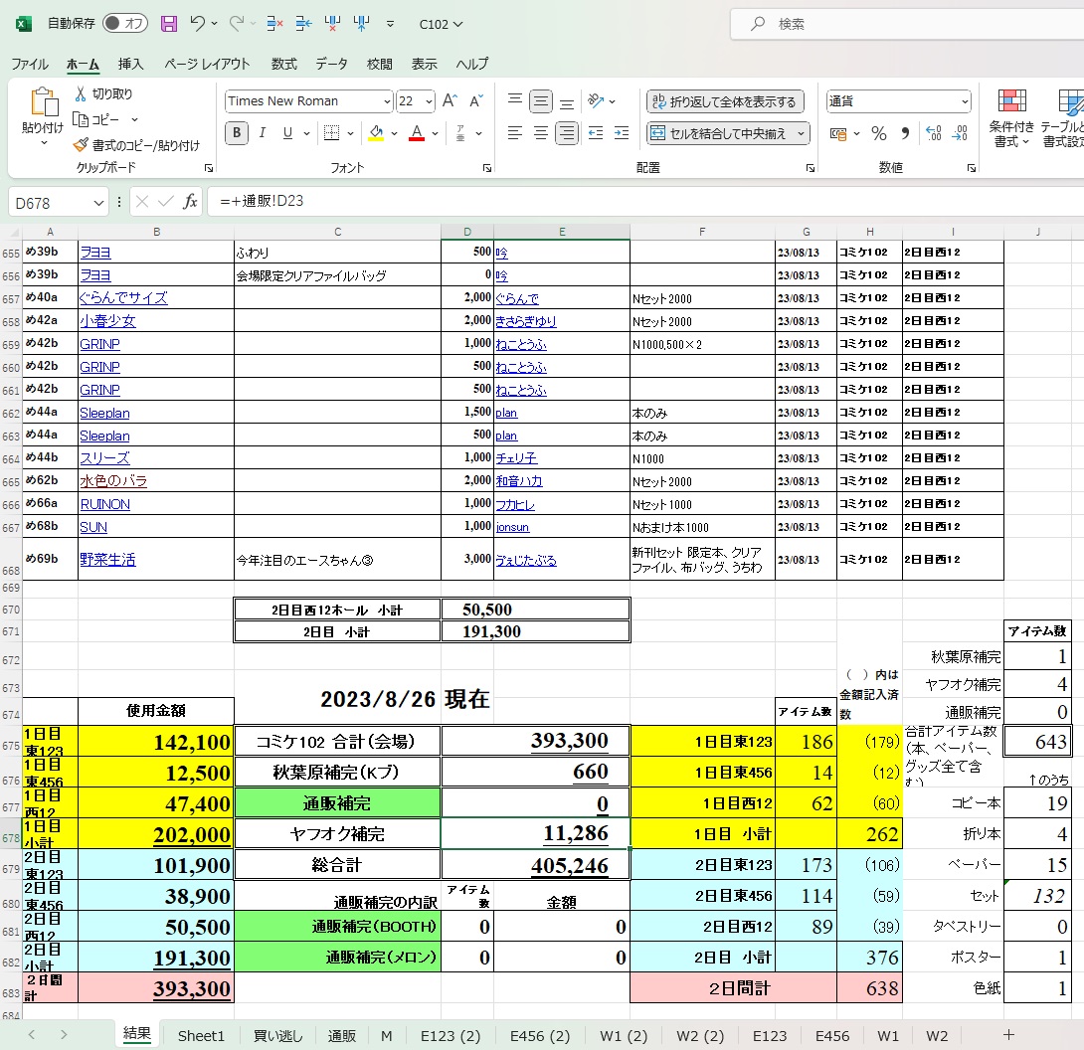Switch to the 表示 ribbon tab
Viewport: 1084px width, 1050px height.
[x=425, y=65]
